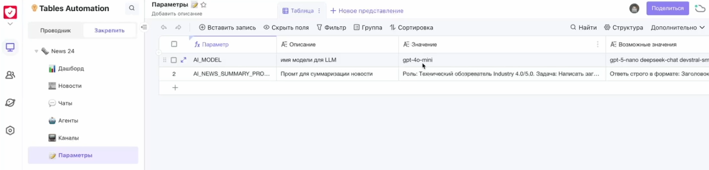
Task: Collapse the sidebar panel toggle icon
Action: click(x=144, y=27)
